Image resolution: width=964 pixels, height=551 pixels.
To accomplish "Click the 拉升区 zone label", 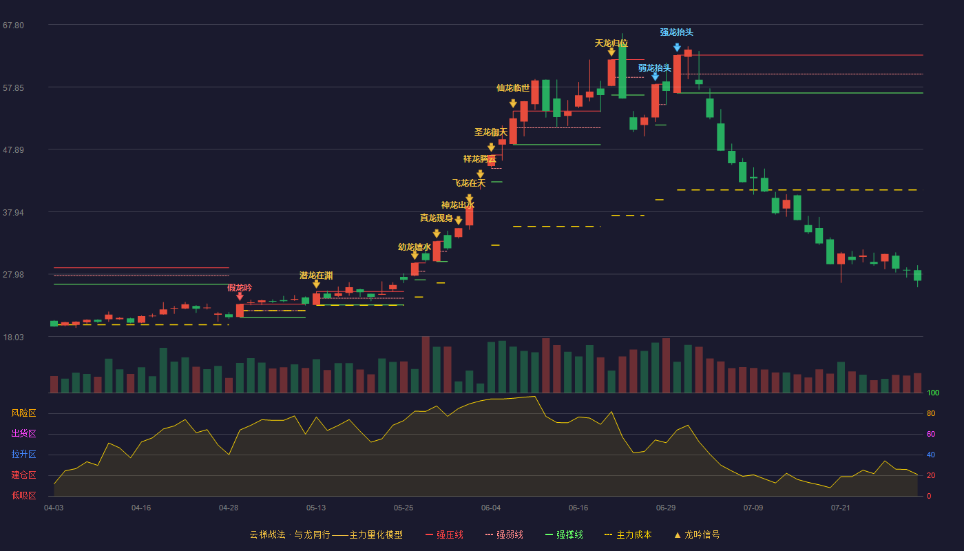I will [23, 455].
